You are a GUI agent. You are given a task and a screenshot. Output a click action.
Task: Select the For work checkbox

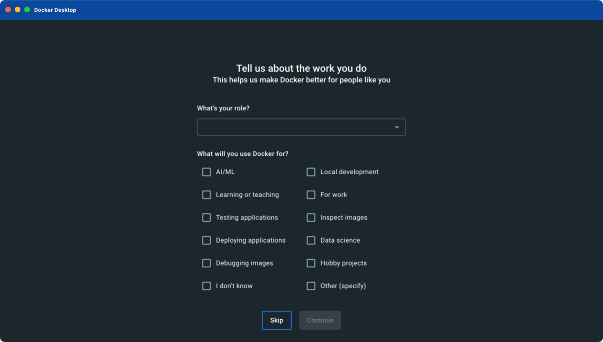click(311, 195)
